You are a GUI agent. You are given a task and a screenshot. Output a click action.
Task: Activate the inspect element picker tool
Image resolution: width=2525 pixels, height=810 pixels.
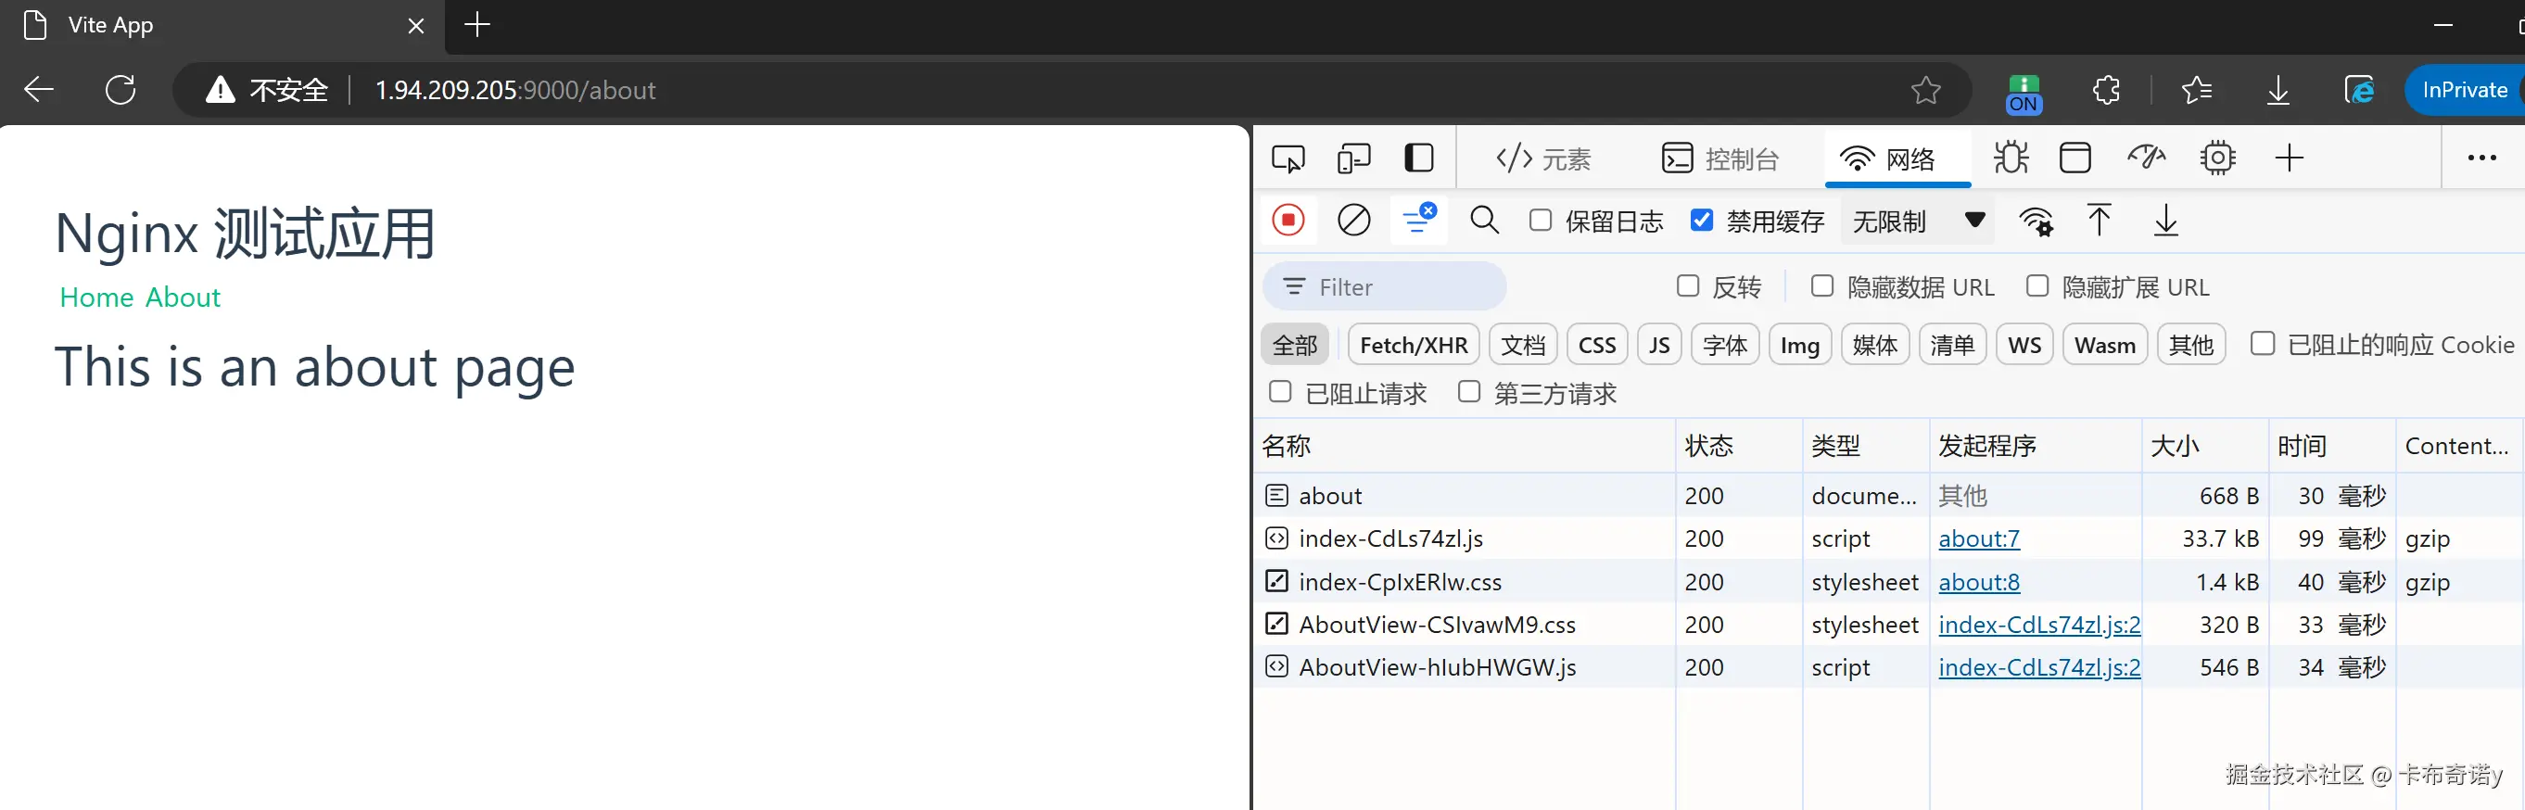click(1288, 158)
